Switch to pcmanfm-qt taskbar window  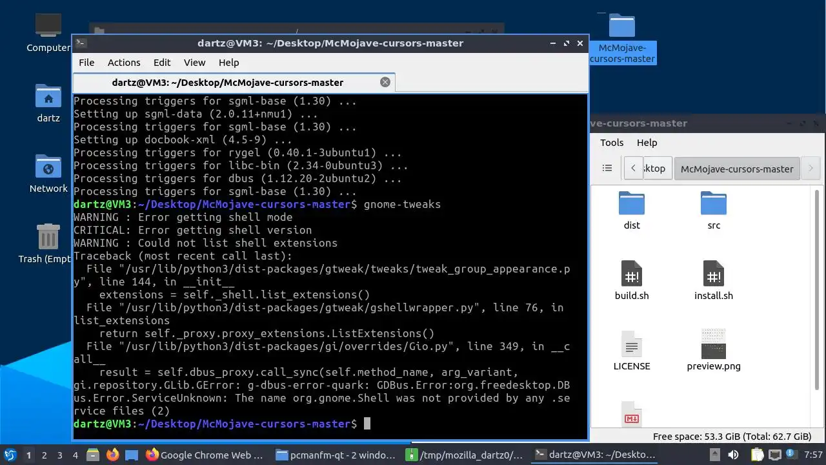point(336,455)
